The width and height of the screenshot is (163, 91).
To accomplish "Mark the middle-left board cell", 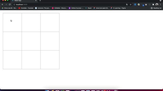I will coord(12,41).
